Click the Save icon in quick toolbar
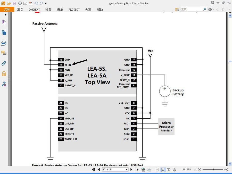The width and height of the screenshot is (232, 174). [x=14, y=3]
